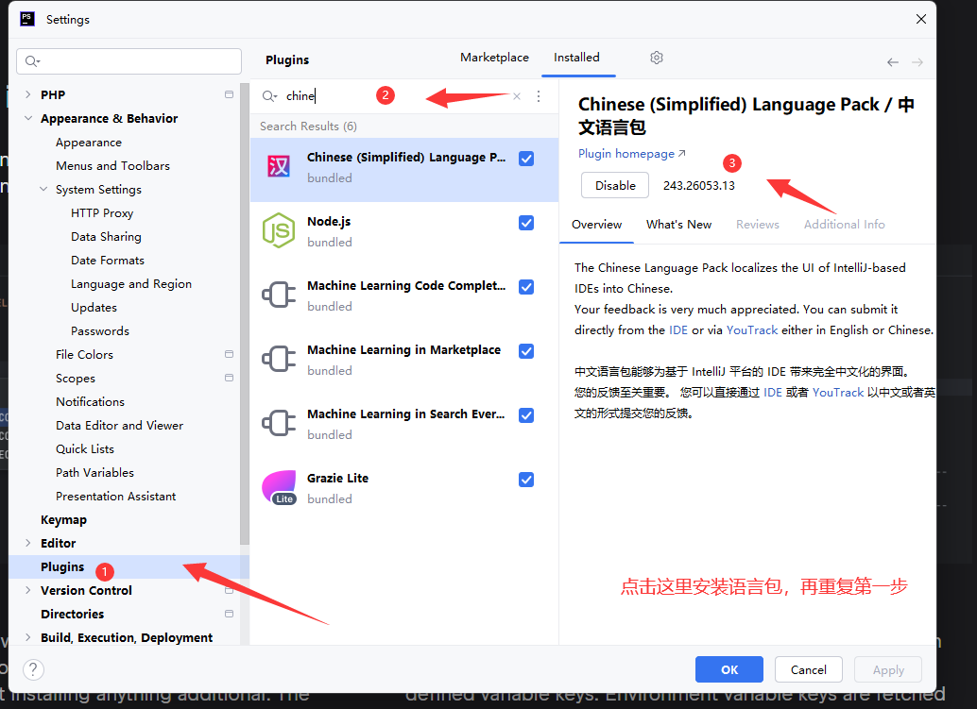The height and width of the screenshot is (709, 977).
Task: Open the Additional Info tab
Action: click(x=845, y=224)
